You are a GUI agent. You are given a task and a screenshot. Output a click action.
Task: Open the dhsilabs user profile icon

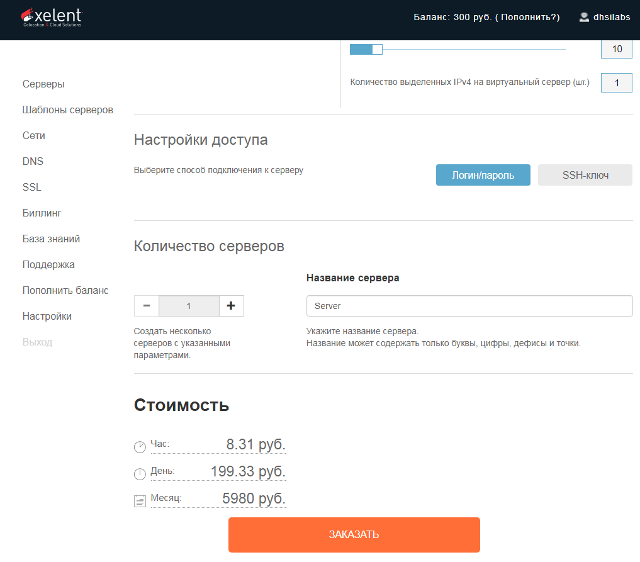point(584,17)
